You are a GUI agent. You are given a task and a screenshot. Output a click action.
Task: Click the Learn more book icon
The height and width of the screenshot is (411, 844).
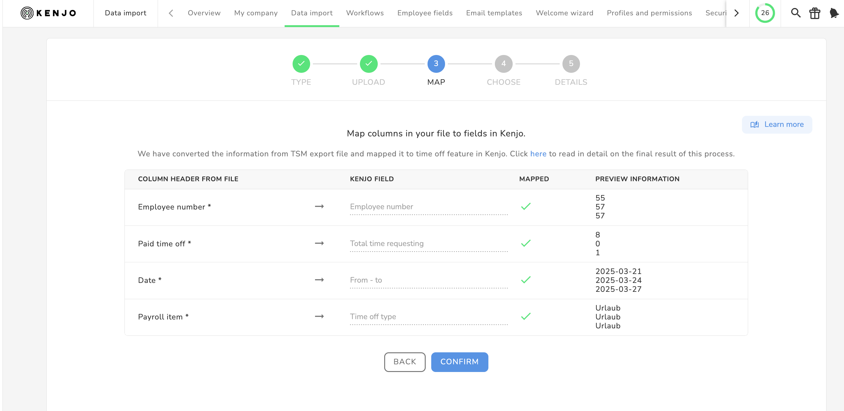click(x=755, y=124)
